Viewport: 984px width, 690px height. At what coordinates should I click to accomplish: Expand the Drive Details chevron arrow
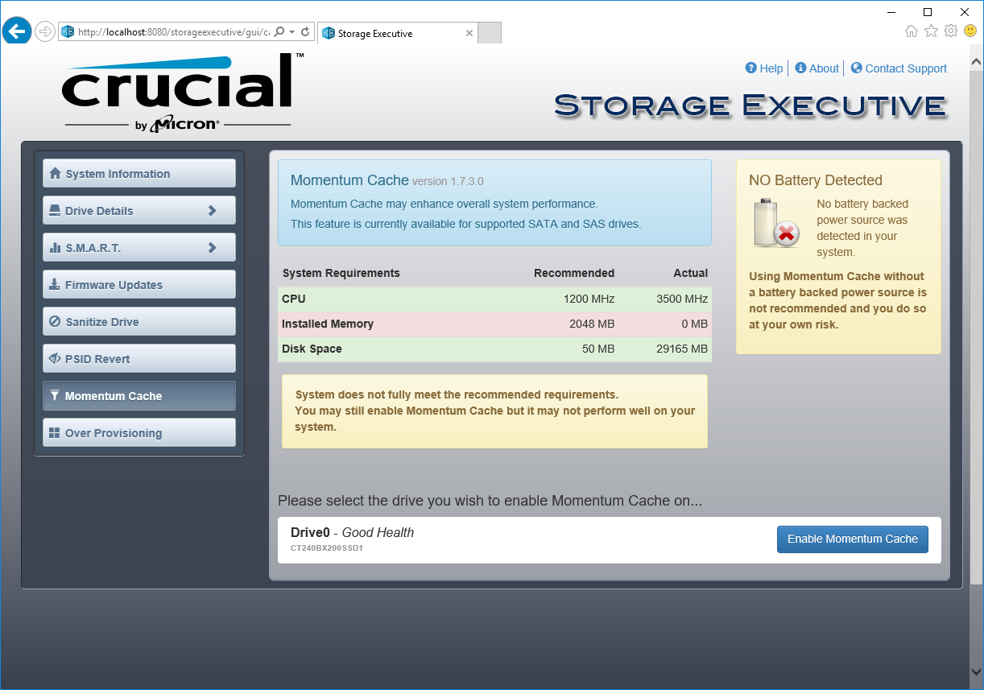213,210
